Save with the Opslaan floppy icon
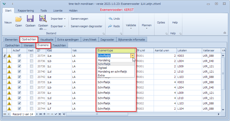 (x=30, y=19)
